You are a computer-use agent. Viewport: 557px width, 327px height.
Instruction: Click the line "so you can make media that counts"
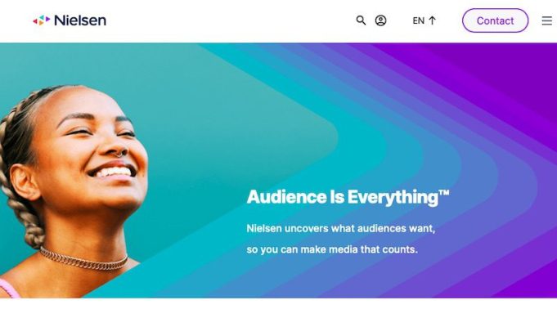pos(331,249)
